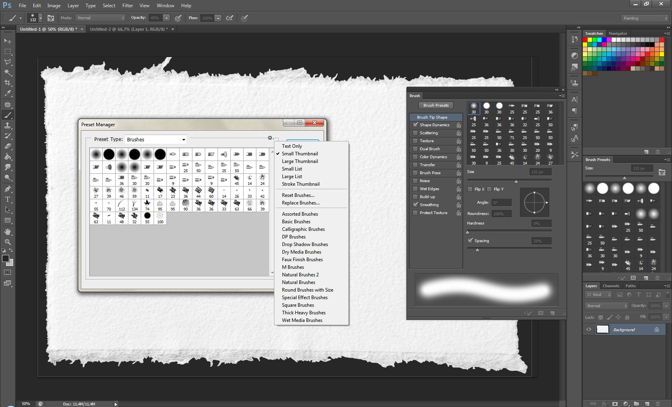The height and width of the screenshot is (407, 672).
Task: Select the Path Selection tool
Action: pyautogui.click(x=8, y=209)
